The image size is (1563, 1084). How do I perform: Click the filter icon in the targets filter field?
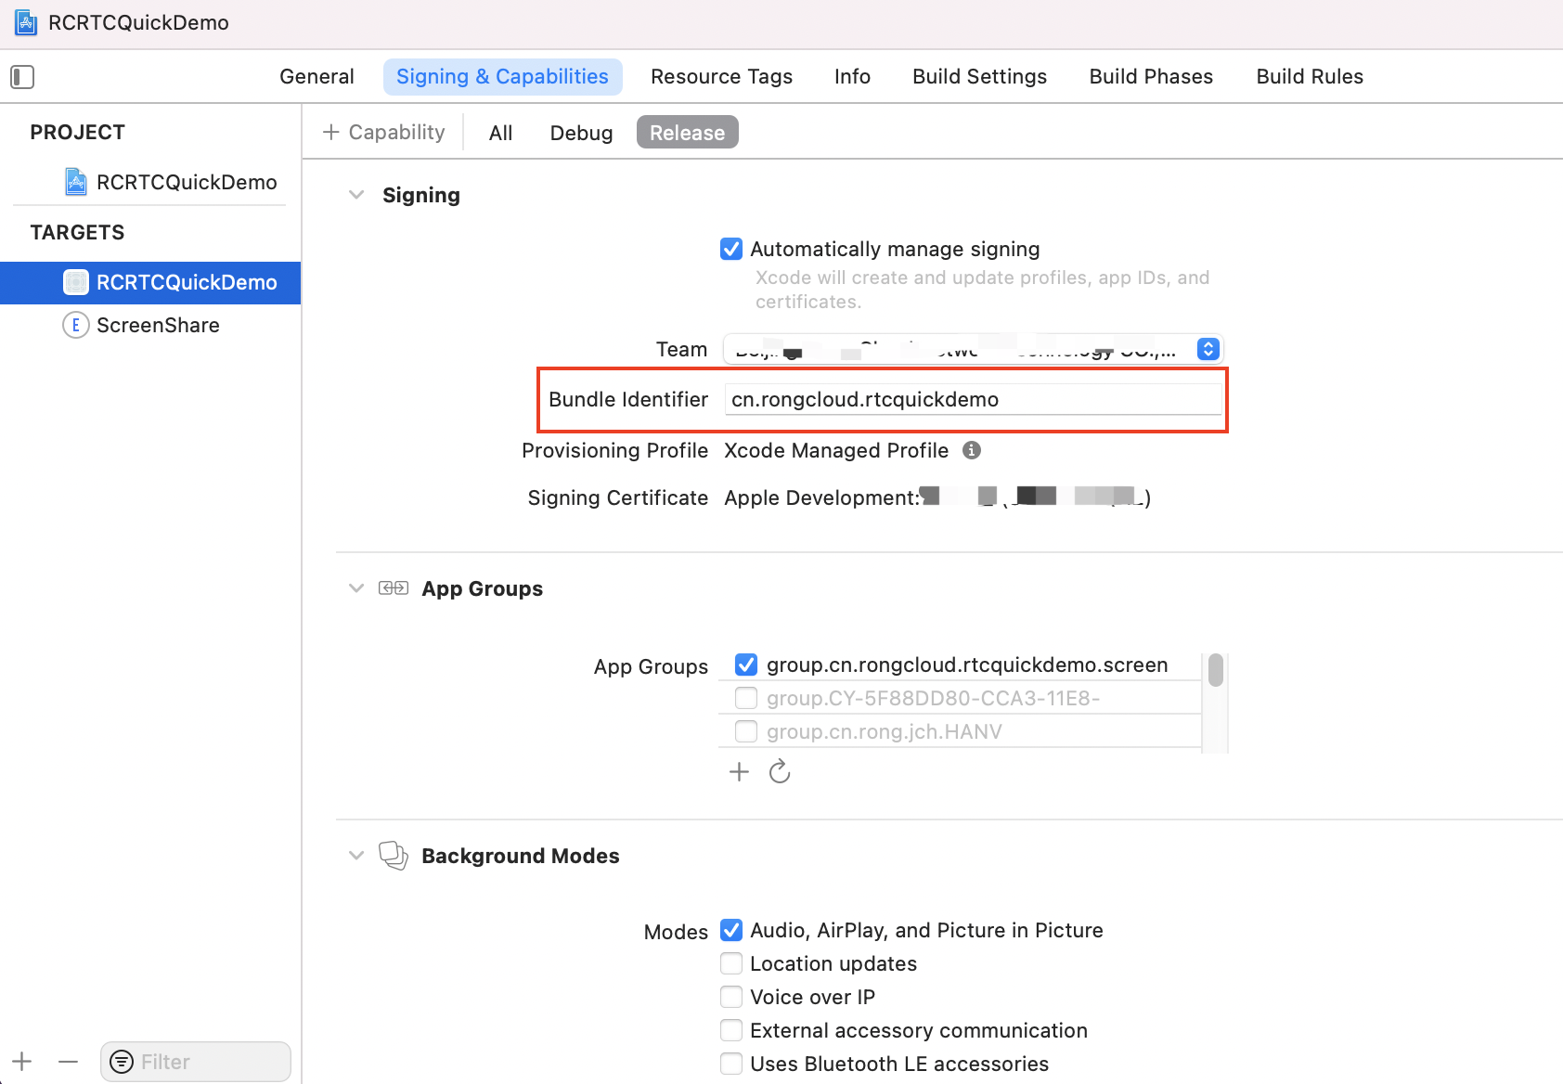pos(122,1062)
